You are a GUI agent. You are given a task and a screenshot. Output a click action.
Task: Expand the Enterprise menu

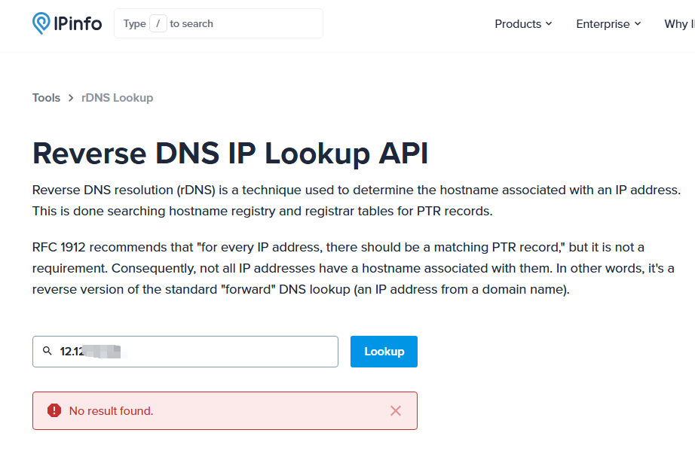tap(608, 24)
